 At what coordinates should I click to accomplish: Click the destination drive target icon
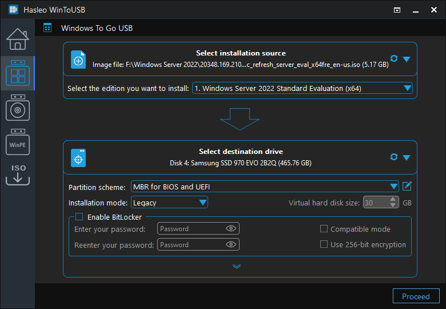coord(78,158)
